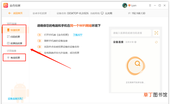Maximize the 金舟投屏 window
This screenshot has height=104, width=170.
tap(160, 5)
